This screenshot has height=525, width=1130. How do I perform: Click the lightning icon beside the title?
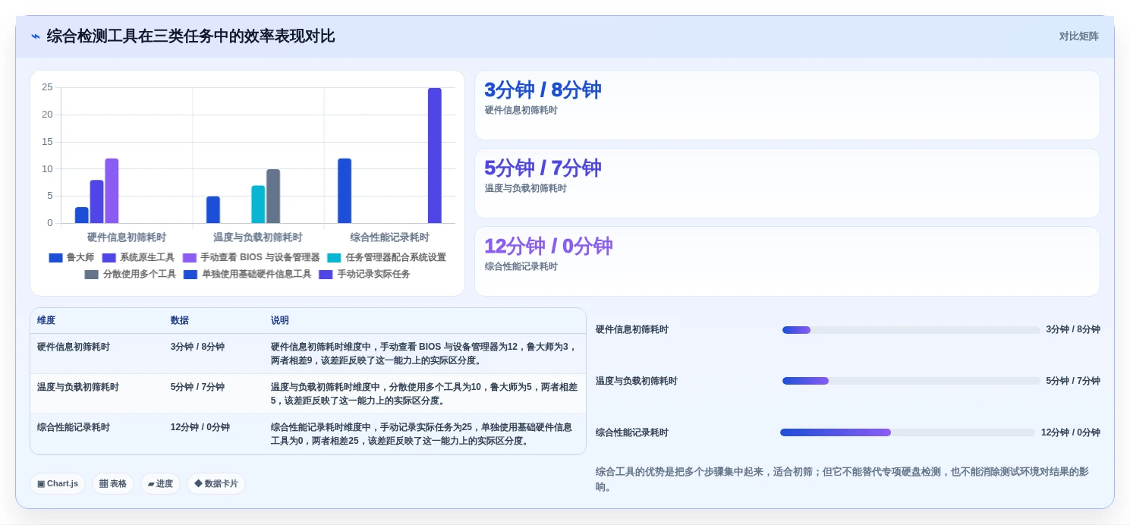click(36, 36)
